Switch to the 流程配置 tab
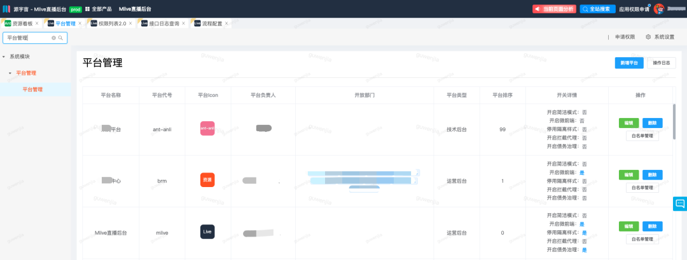687x260 pixels. (x=212, y=23)
